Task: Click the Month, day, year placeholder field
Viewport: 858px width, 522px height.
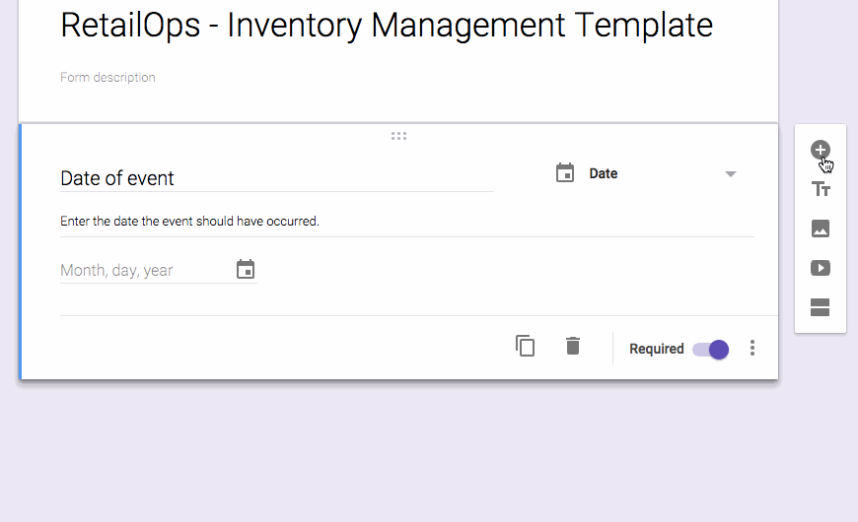Action: pos(138,270)
